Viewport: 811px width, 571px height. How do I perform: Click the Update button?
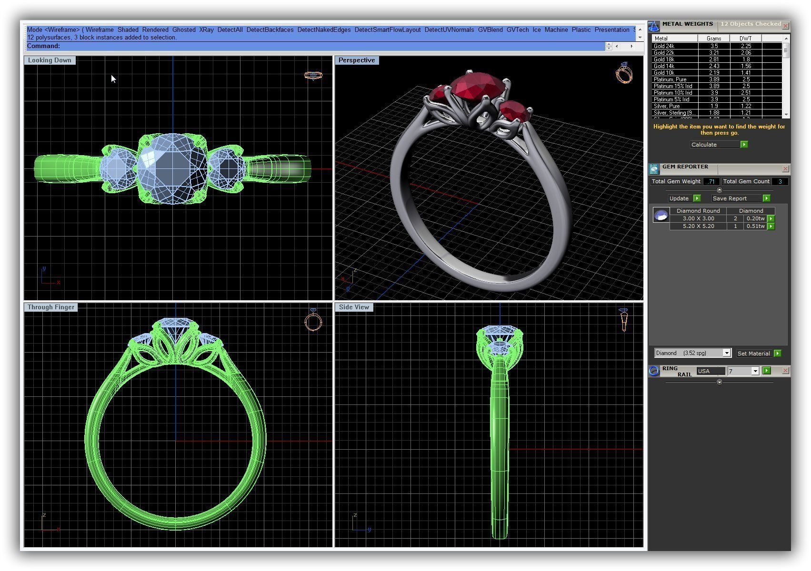(x=680, y=198)
